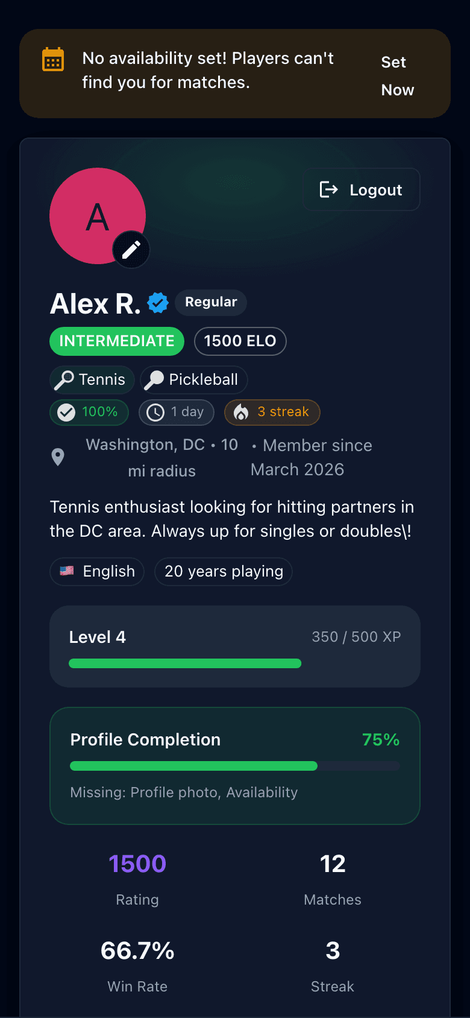470x1018 pixels.
Task: Open the avatar edit pencil icon
Action: point(131,249)
